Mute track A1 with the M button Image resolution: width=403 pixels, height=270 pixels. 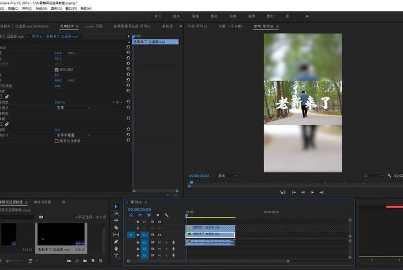click(x=159, y=242)
